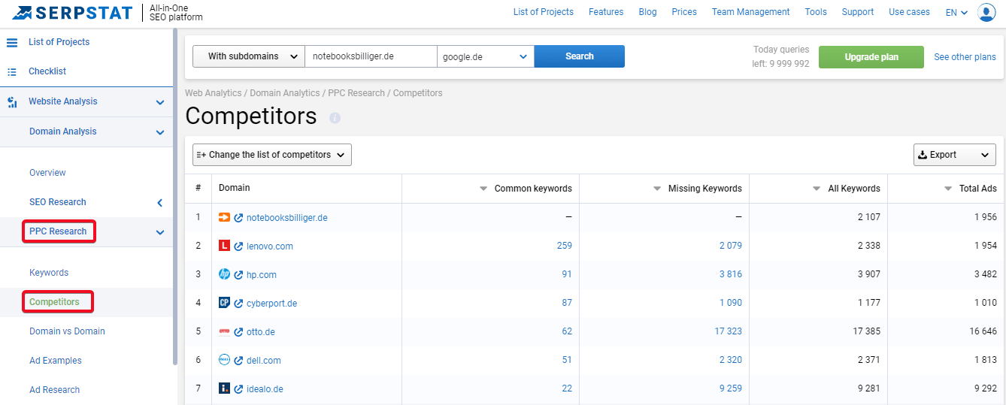1006x405 pixels.
Task: Open the google.de search engine dropdown
Action: [x=486, y=56]
